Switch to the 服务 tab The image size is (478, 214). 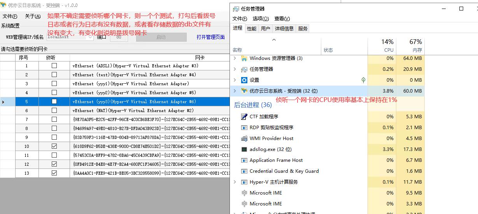(x=303, y=28)
